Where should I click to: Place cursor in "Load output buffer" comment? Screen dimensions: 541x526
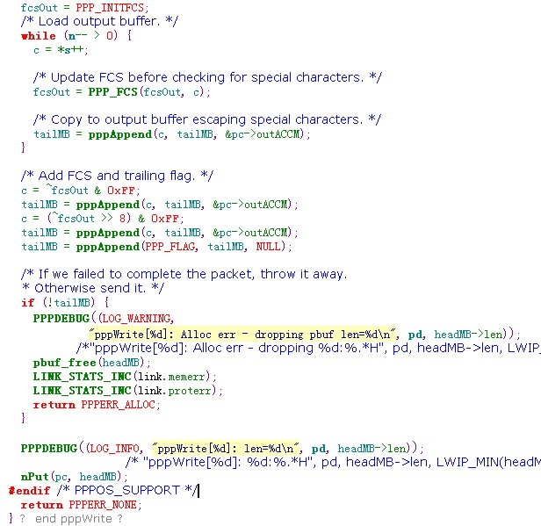99,21
